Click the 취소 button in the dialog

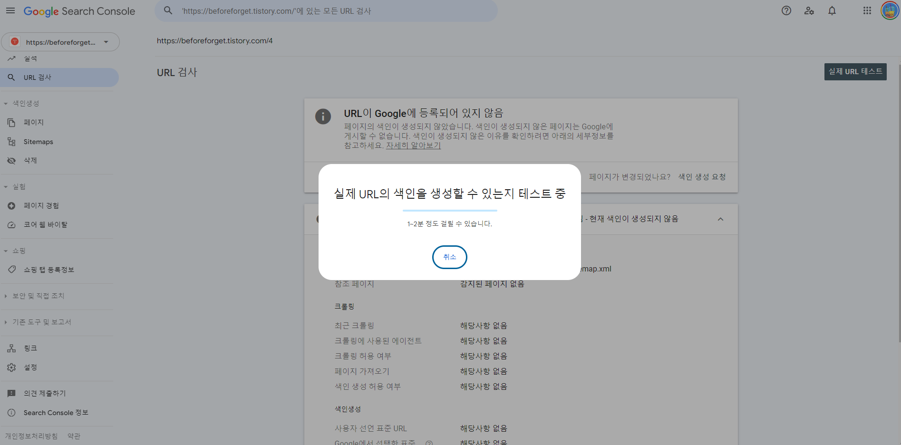coord(449,257)
